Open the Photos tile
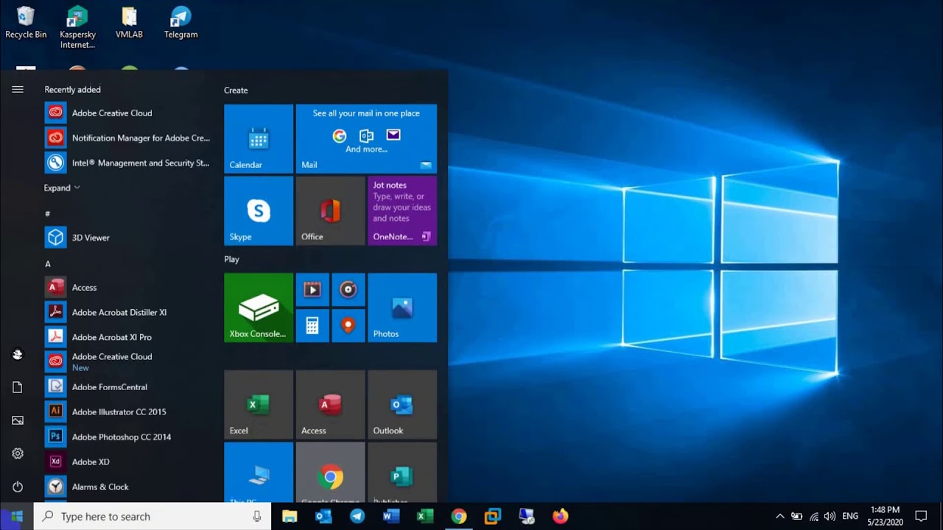This screenshot has height=530, width=943. pos(402,308)
